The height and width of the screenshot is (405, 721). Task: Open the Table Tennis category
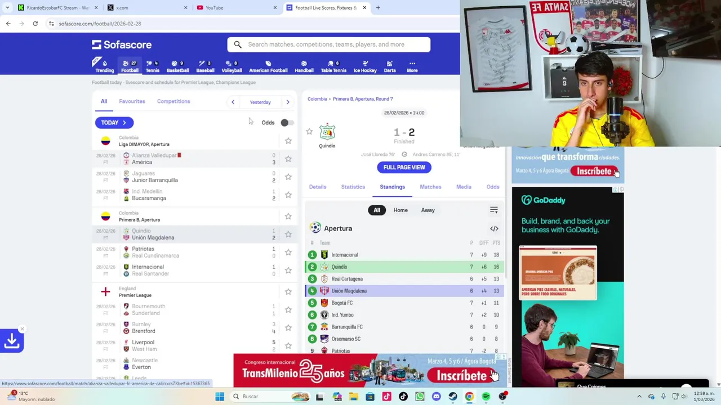[x=333, y=66]
